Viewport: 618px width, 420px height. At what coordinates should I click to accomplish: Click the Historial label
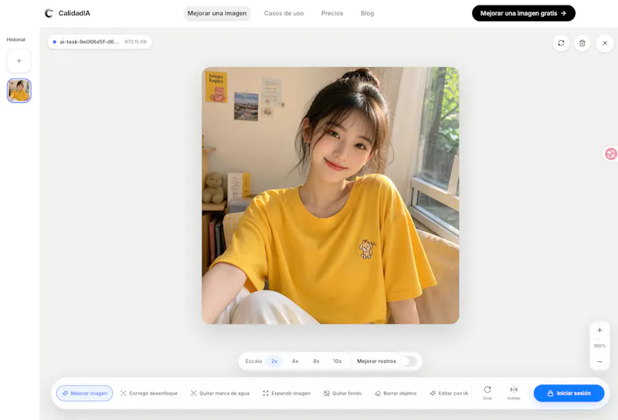(x=15, y=40)
